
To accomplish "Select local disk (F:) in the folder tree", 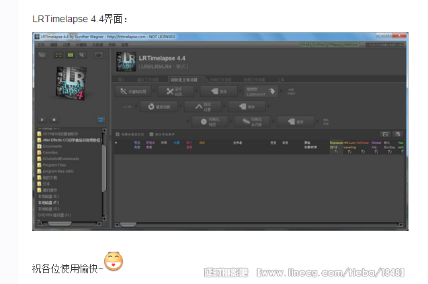I will [x=48, y=203].
